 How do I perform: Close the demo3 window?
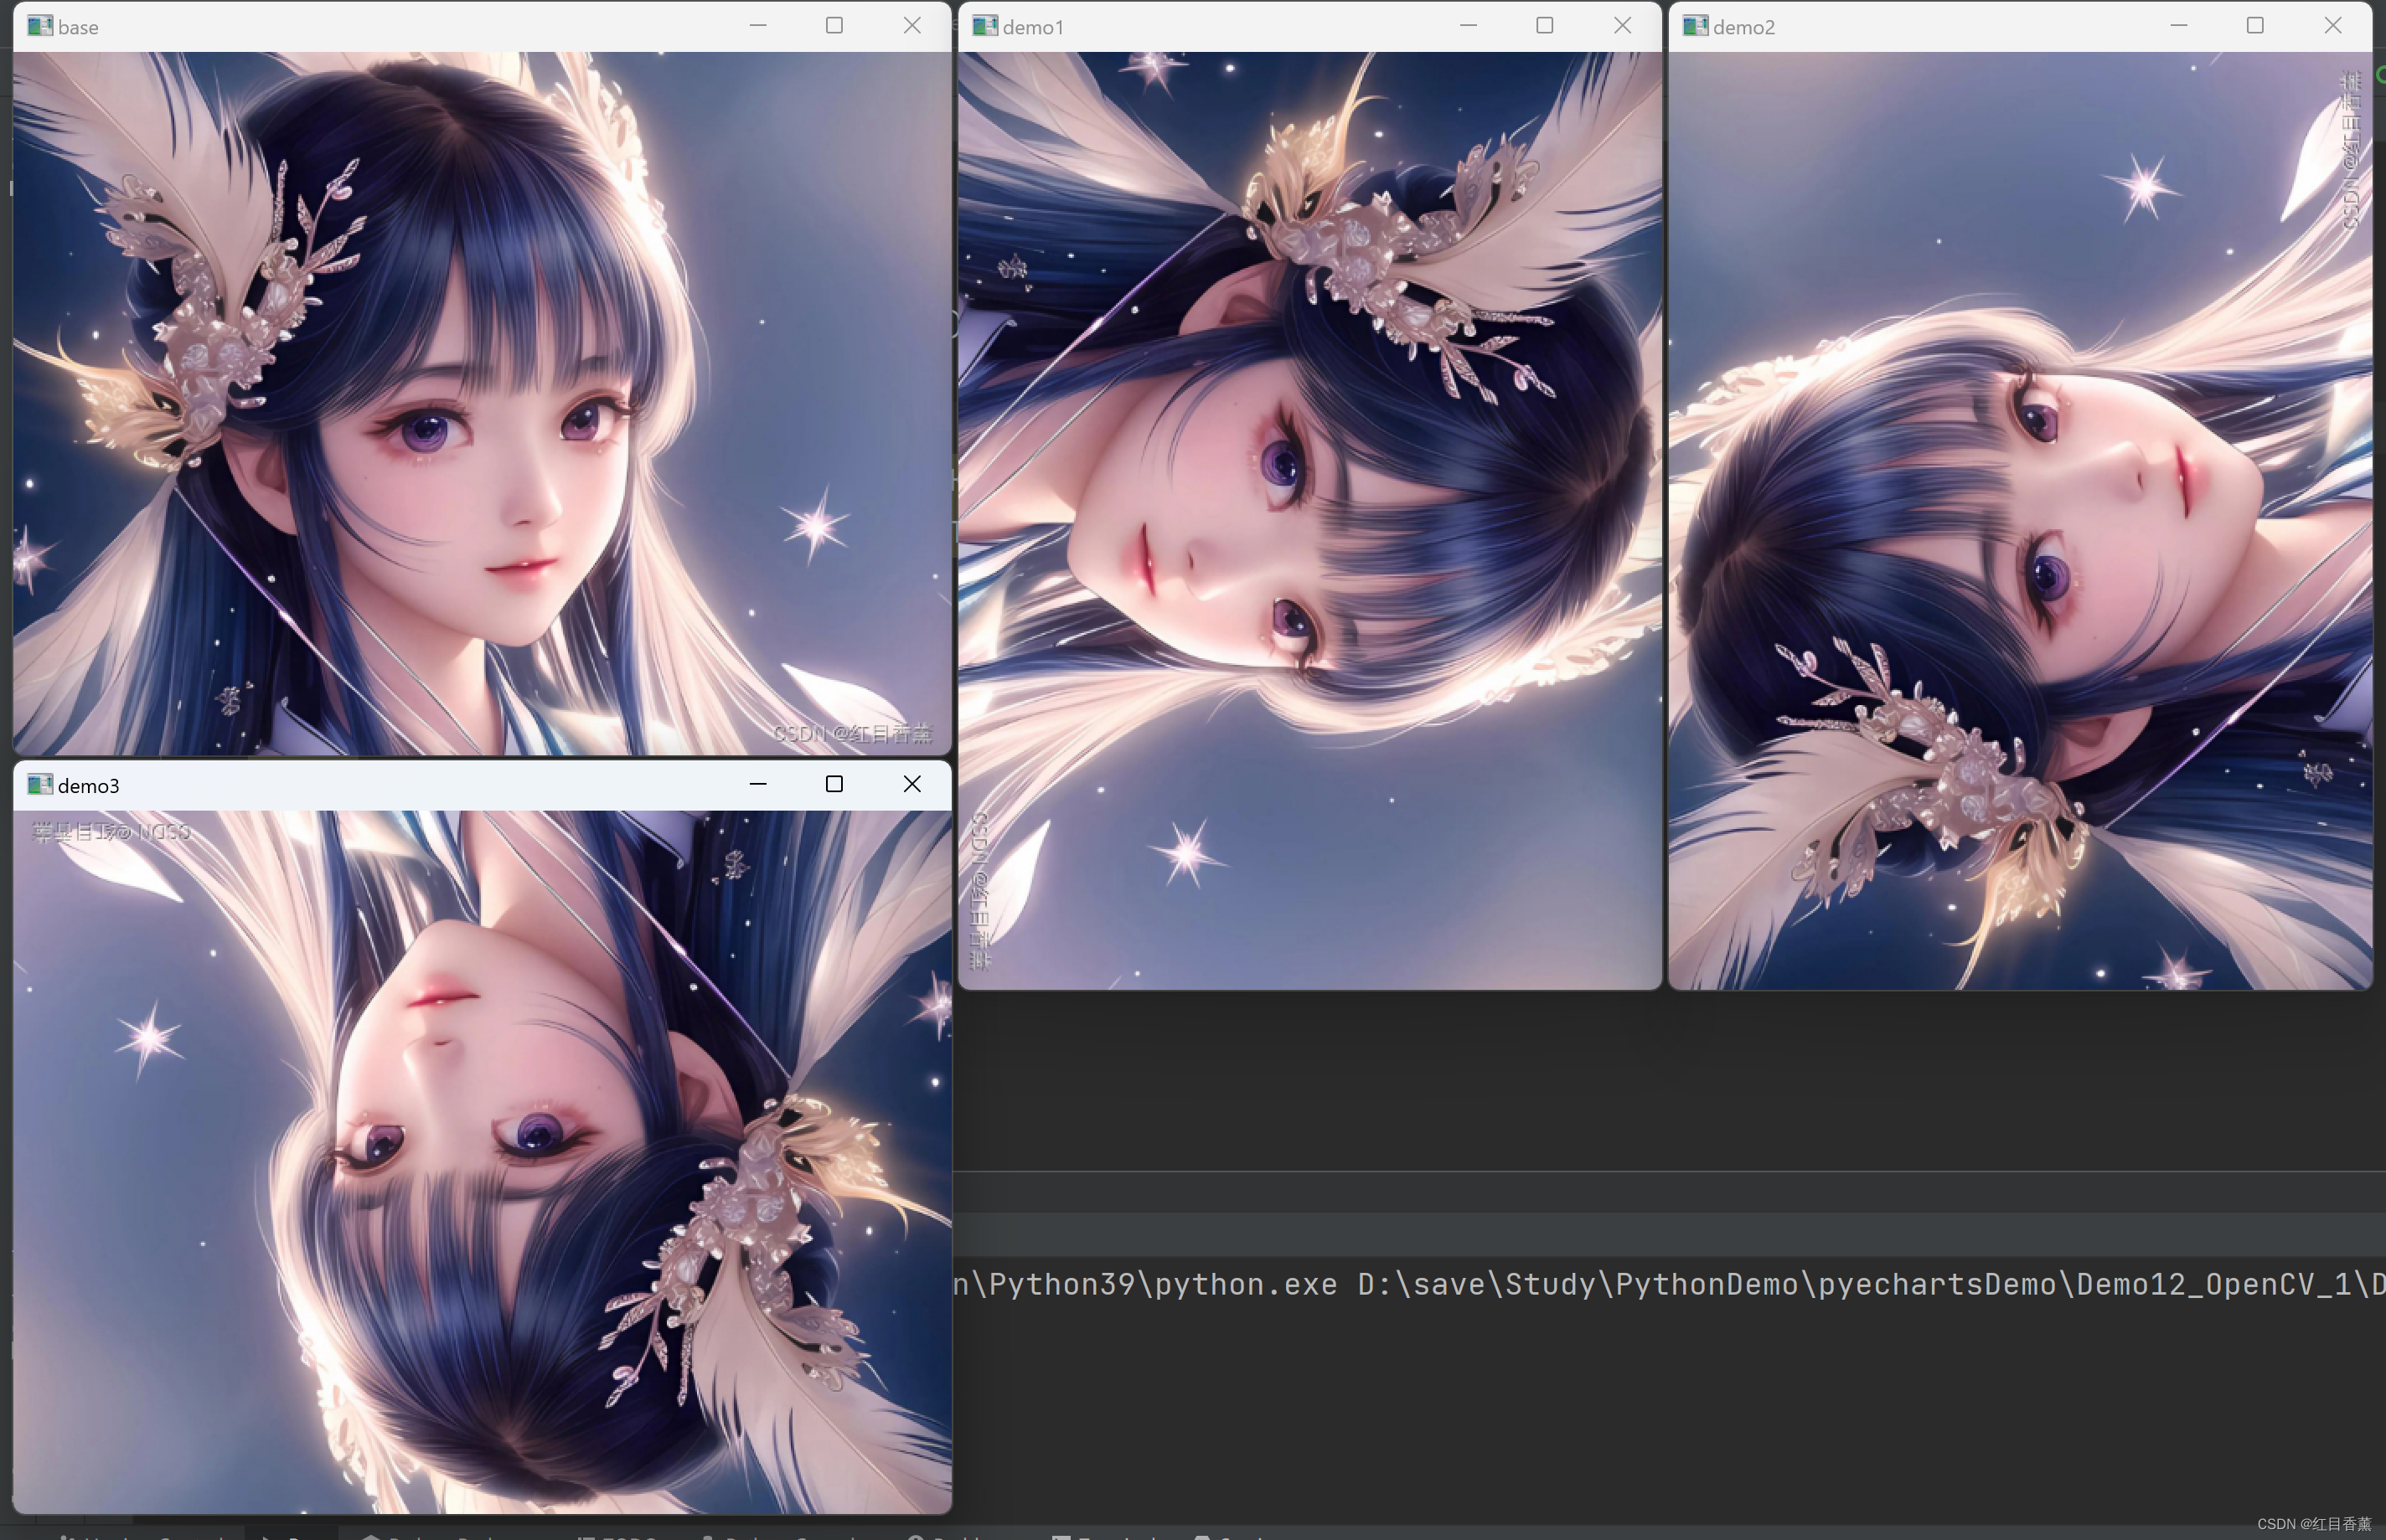912,784
